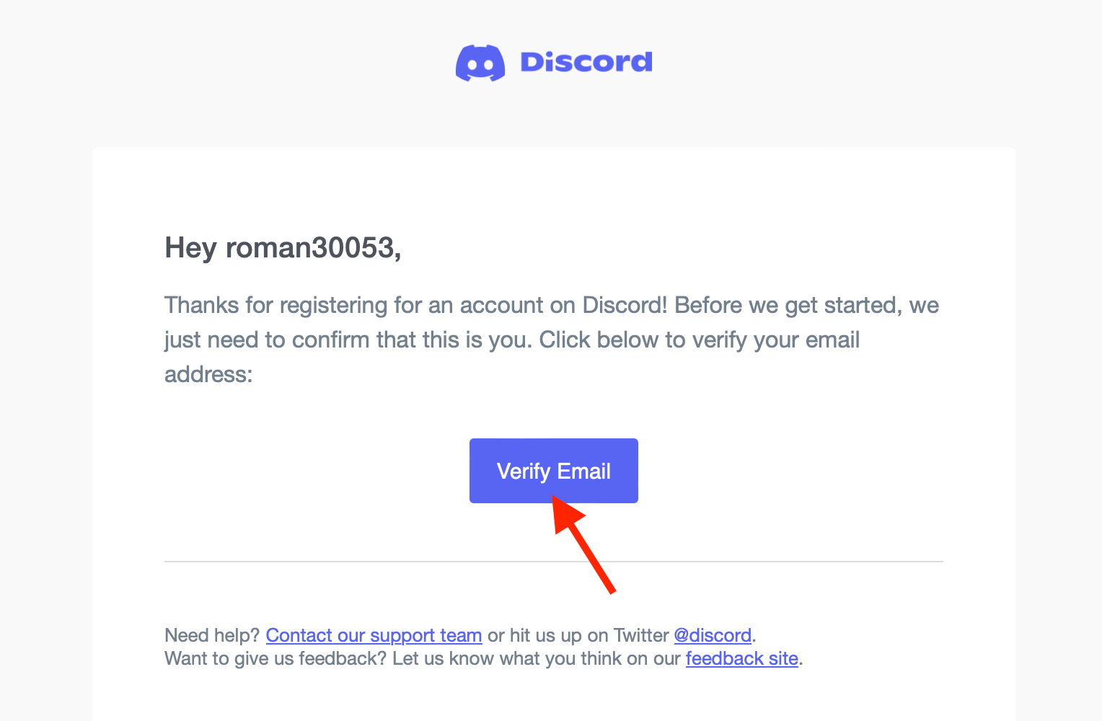Image resolution: width=1102 pixels, height=721 pixels.
Task: Click the 'Need help?' text
Action: [x=212, y=635]
